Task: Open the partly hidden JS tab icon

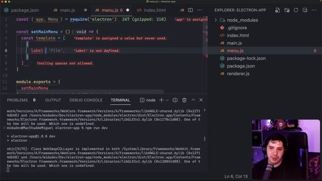Action: pyautogui.click(x=182, y=10)
